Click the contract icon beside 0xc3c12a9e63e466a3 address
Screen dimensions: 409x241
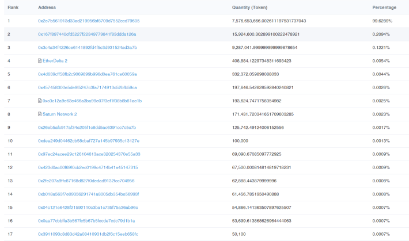pos(40,101)
